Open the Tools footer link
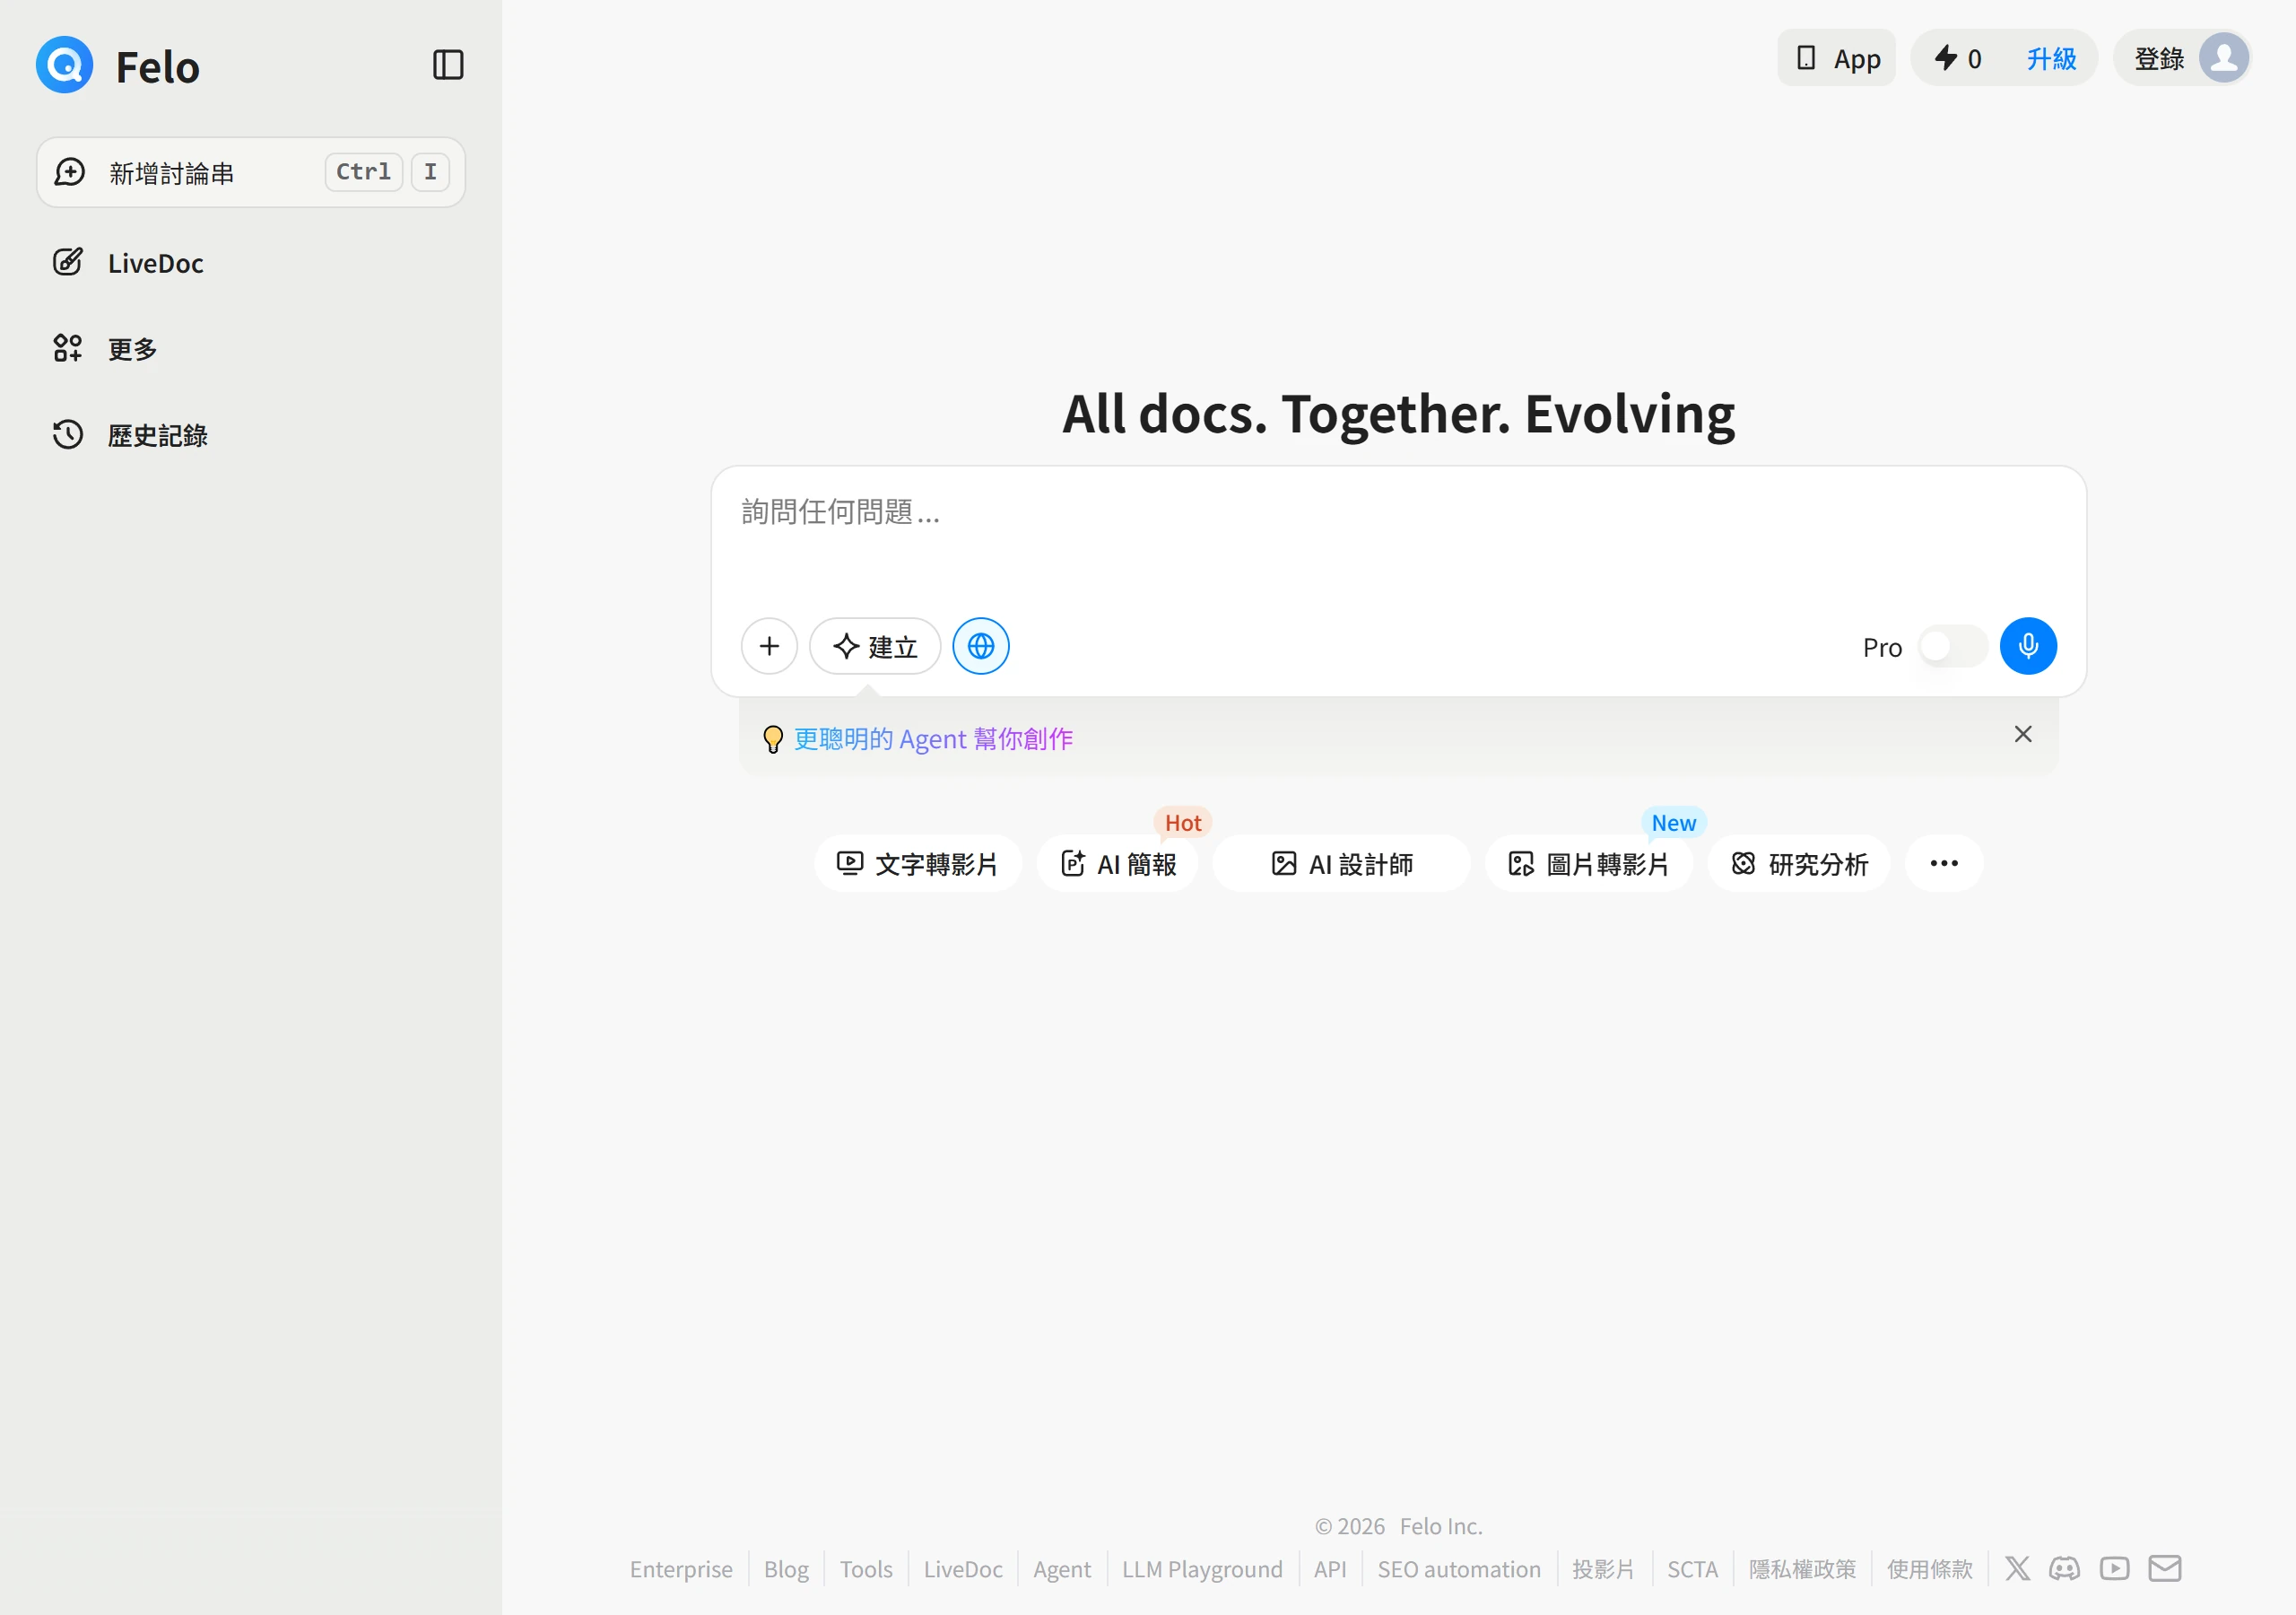The image size is (2296, 1615). click(866, 1569)
